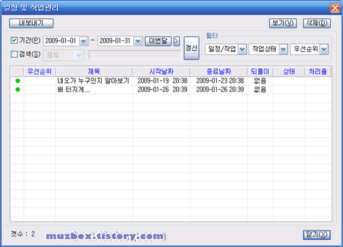Click the next month arrow button
343x247 pixels.
tap(177, 41)
